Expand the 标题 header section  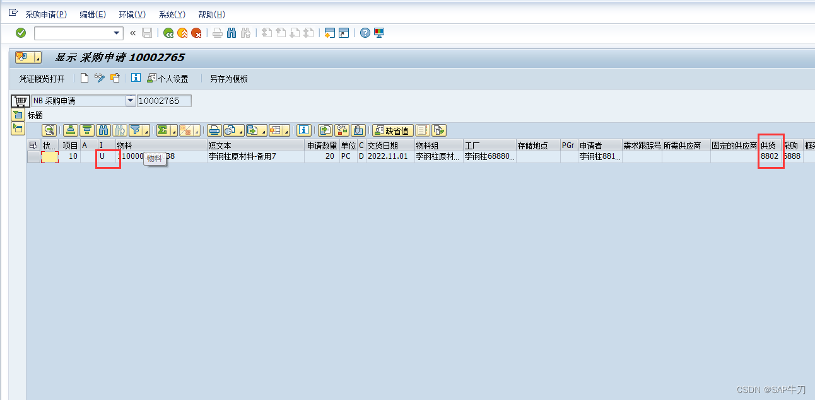[x=18, y=115]
